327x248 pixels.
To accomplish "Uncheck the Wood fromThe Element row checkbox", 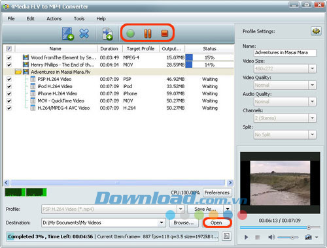I will pos(9,57).
